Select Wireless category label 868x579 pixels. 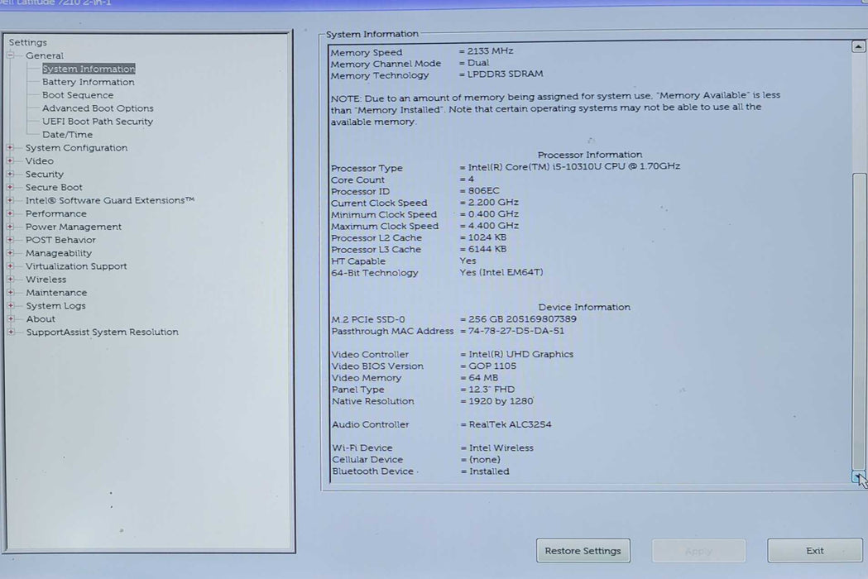(46, 280)
